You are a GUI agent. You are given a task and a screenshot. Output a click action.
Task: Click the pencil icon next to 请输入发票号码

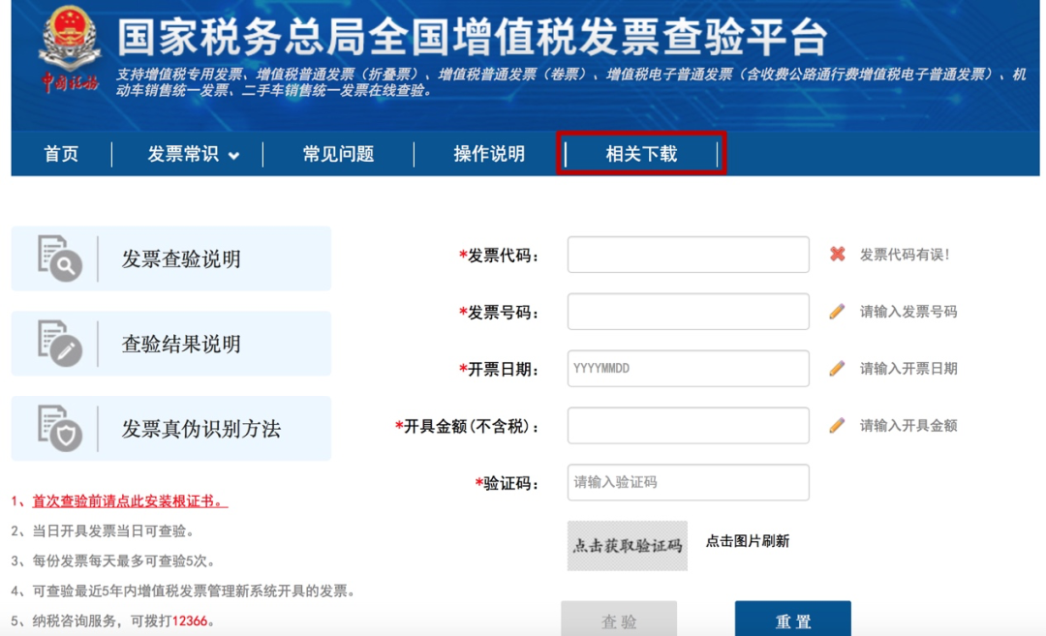pos(837,312)
